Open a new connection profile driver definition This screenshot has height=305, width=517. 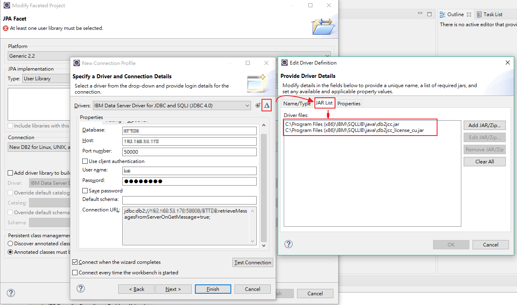tap(257, 105)
